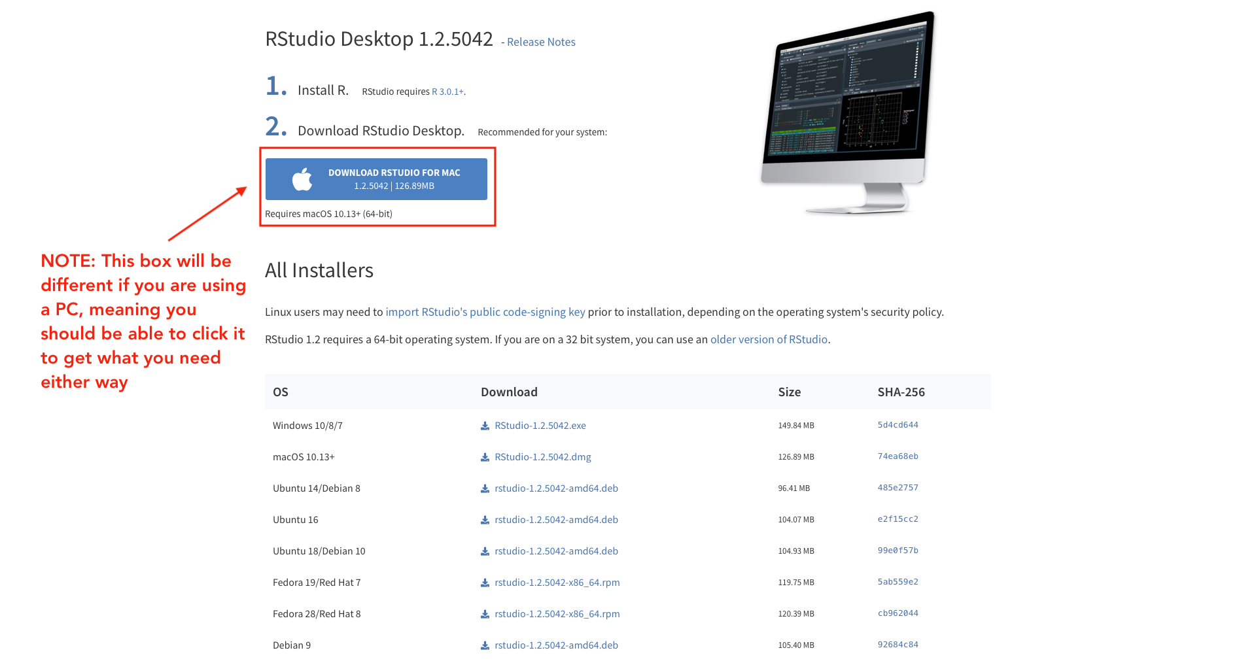Open SHA-256 hash 74ea68eb
This screenshot has width=1256, height=663.
coord(898,456)
